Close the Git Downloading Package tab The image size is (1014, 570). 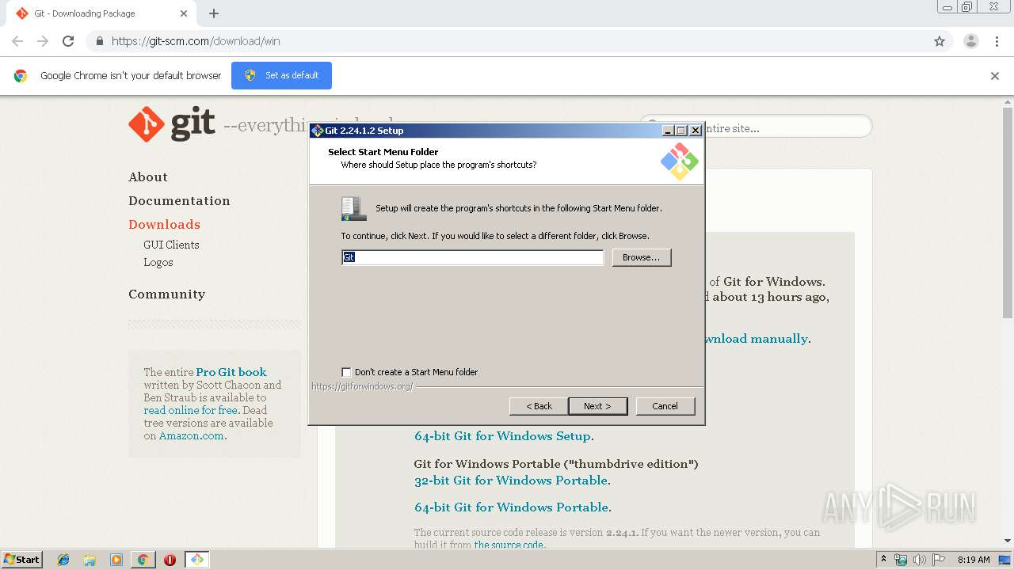(184, 13)
